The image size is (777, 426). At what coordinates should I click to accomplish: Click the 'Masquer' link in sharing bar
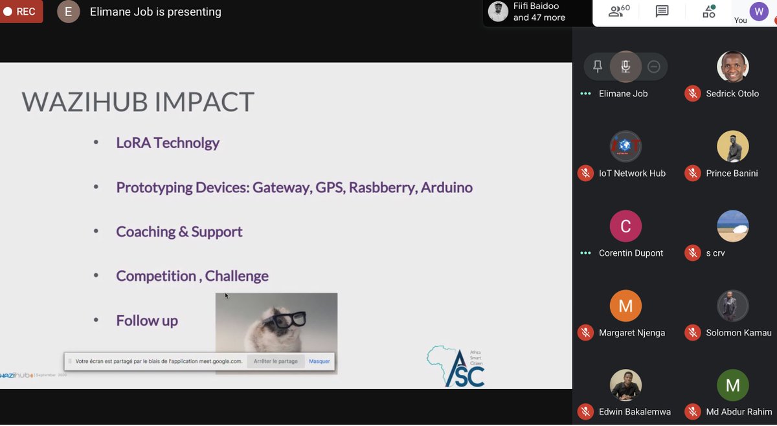[319, 361]
